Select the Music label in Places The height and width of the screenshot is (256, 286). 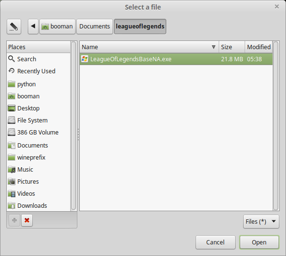coord(25,169)
